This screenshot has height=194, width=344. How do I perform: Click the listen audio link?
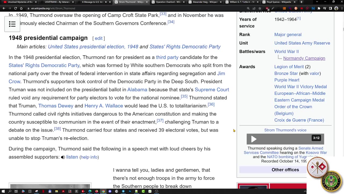(x=72, y=157)
